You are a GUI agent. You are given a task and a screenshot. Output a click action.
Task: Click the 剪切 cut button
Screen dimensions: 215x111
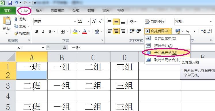20,19
